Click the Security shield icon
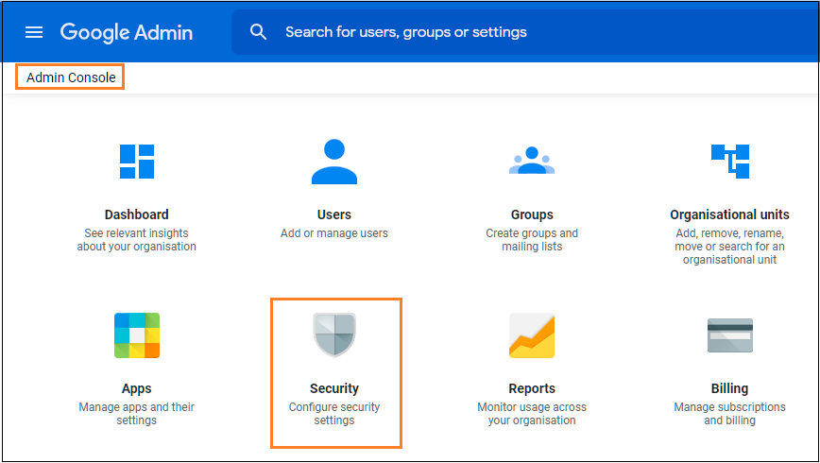Viewport: 820px width, 463px height. (x=334, y=335)
